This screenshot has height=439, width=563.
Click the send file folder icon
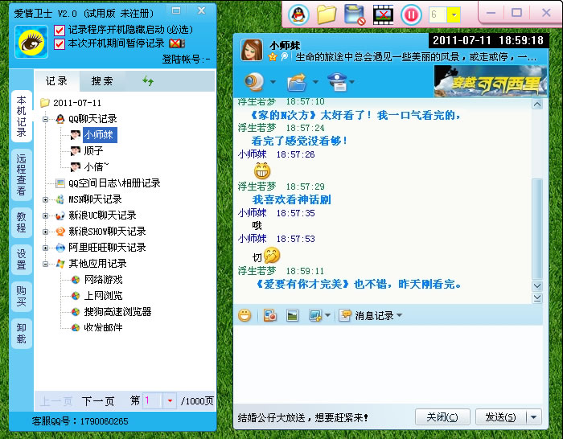297,82
